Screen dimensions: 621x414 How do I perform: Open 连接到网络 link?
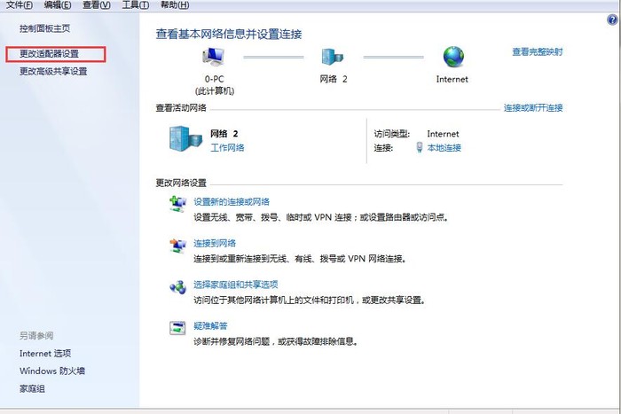coord(215,244)
